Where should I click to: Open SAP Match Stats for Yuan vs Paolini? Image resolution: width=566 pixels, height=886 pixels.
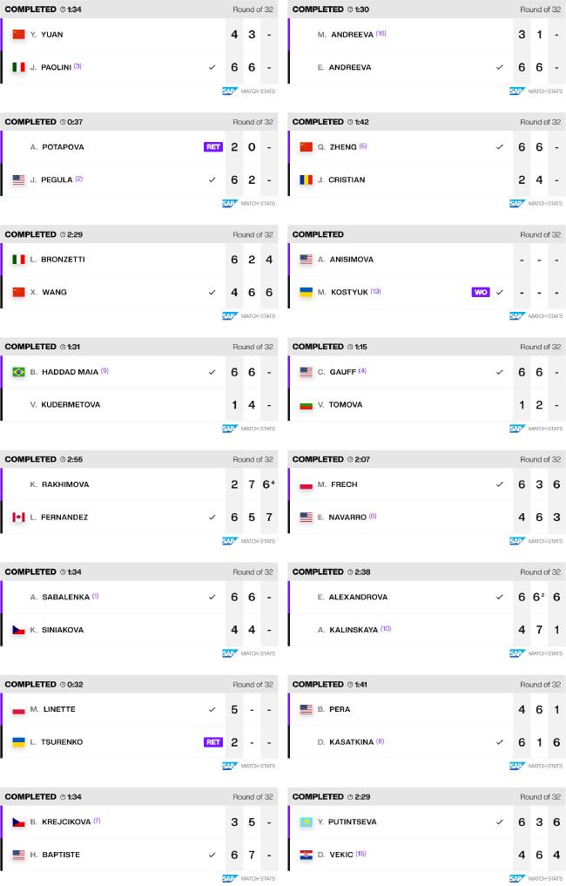[x=248, y=91]
